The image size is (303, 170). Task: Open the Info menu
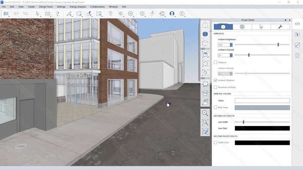click(x=124, y=7)
